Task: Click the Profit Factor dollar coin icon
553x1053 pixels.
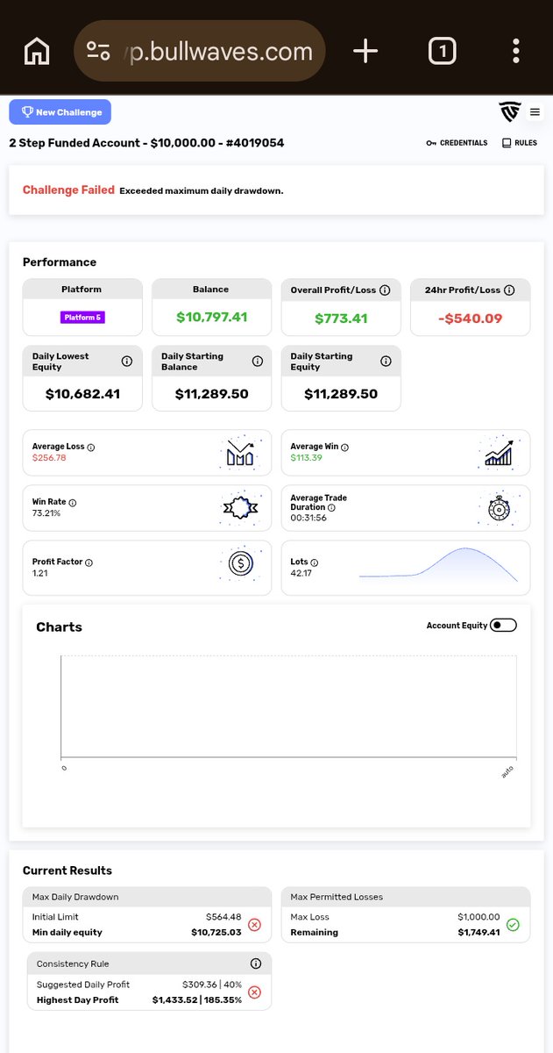Action: point(240,563)
